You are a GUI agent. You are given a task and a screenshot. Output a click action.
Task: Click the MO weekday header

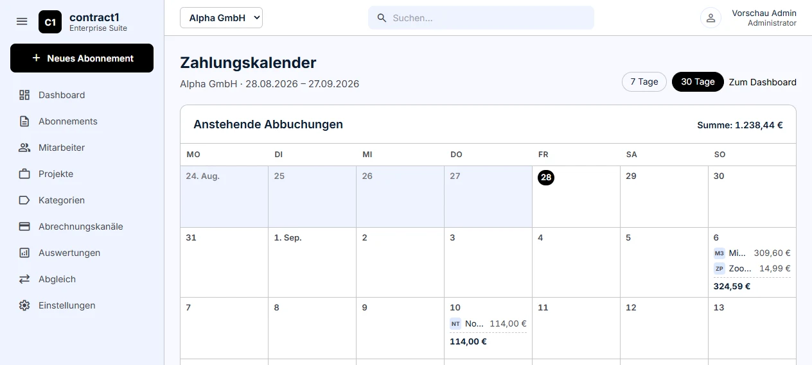click(193, 155)
